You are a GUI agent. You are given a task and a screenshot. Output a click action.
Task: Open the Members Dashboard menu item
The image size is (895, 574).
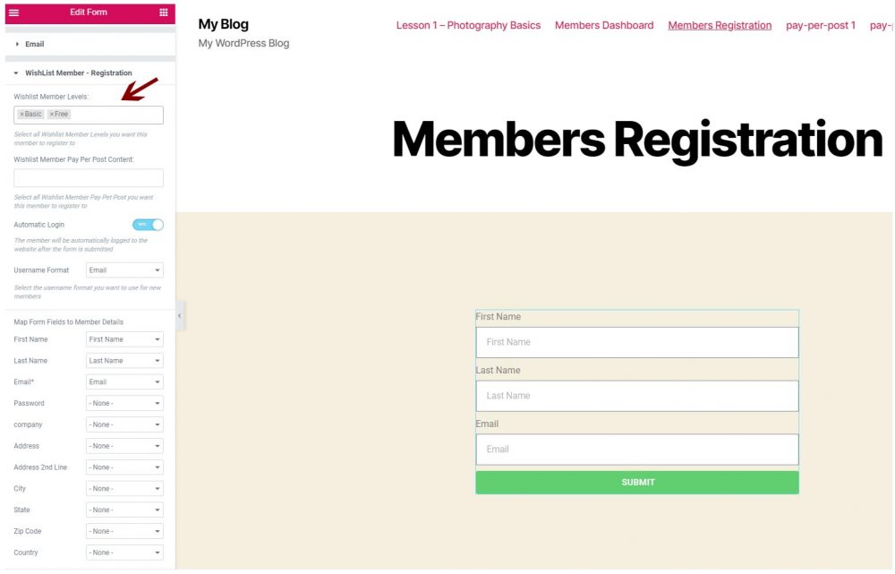(604, 25)
